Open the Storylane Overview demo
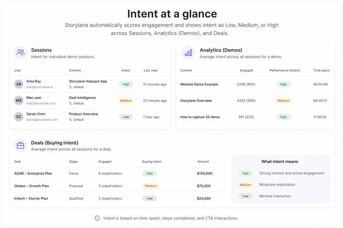This screenshot has height=228, width=343. (x=196, y=101)
